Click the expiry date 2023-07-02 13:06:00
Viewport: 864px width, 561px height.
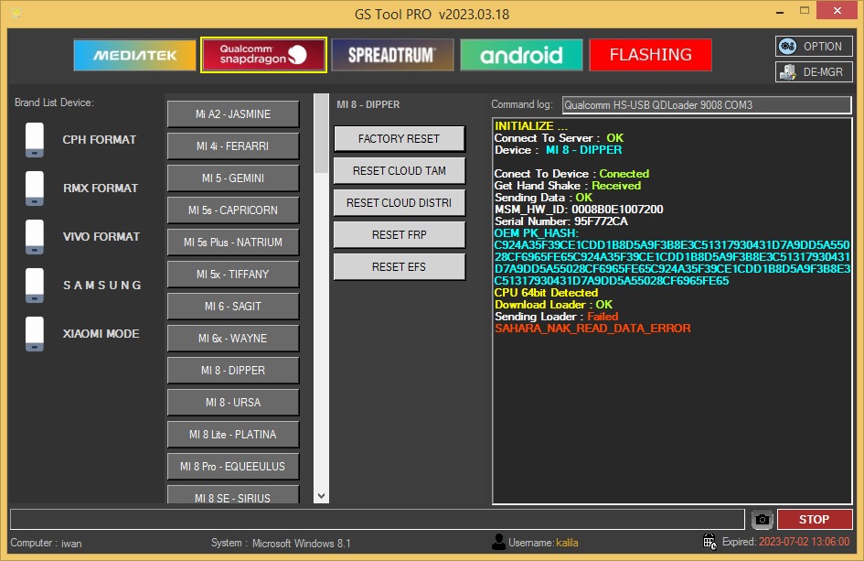click(x=804, y=542)
